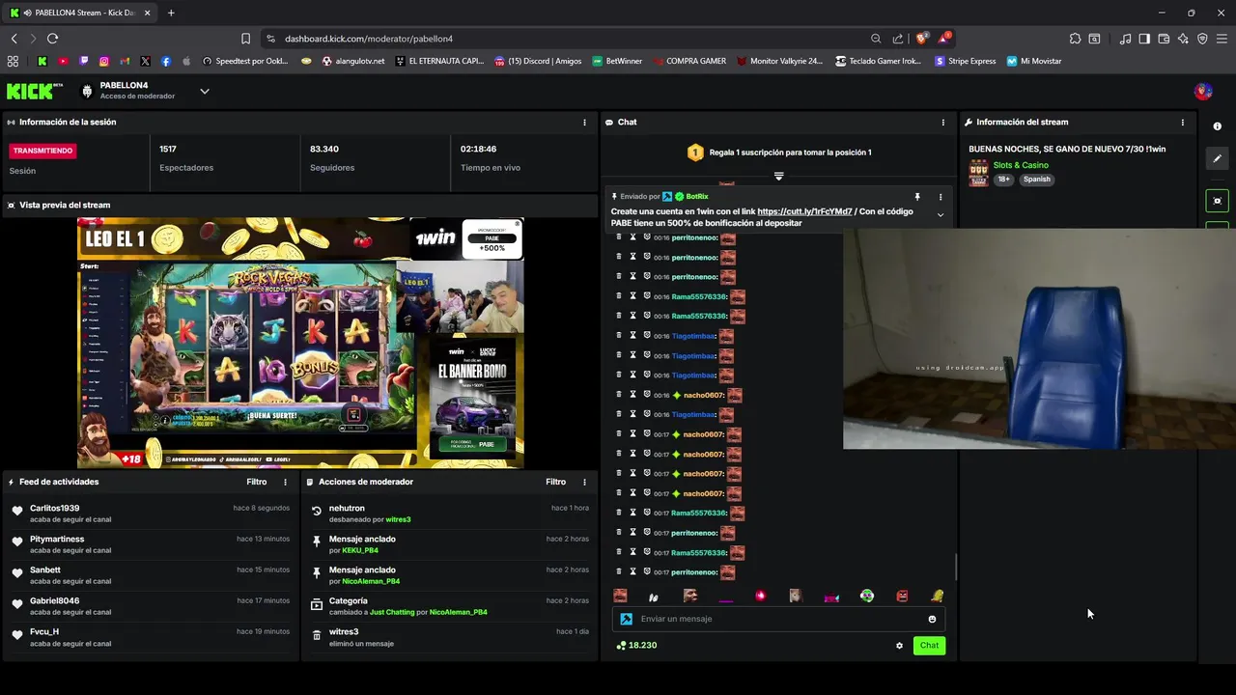1236x695 pixels.
Task: Toggle the green-outlined camera sidebar button
Action: pyautogui.click(x=1217, y=201)
